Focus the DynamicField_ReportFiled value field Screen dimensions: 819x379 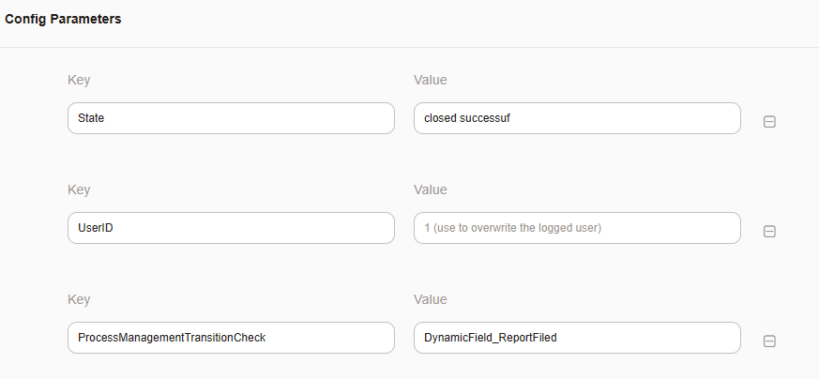[576, 338]
